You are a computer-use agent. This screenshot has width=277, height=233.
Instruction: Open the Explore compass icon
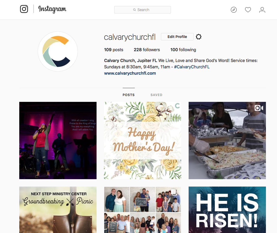pyautogui.click(x=234, y=10)
